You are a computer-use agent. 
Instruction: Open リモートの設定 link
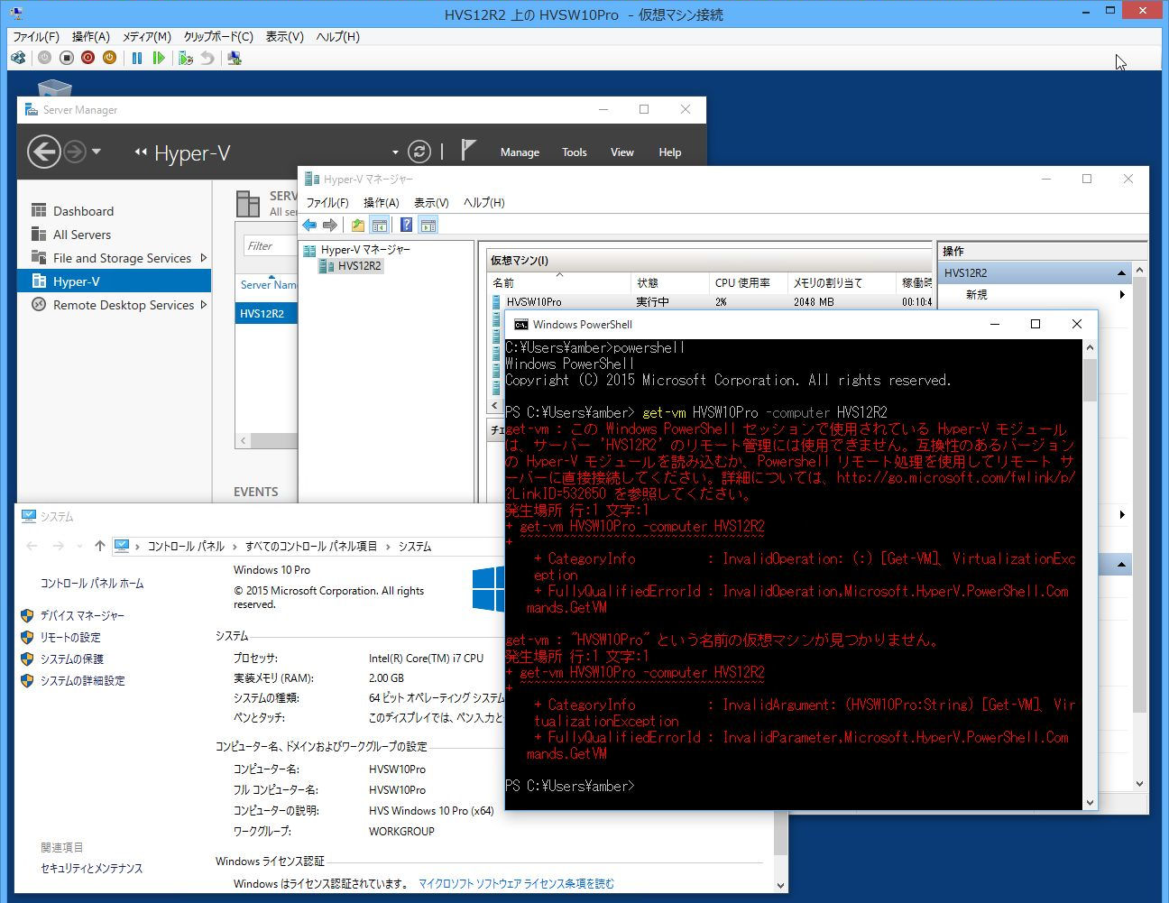(70, 637)
